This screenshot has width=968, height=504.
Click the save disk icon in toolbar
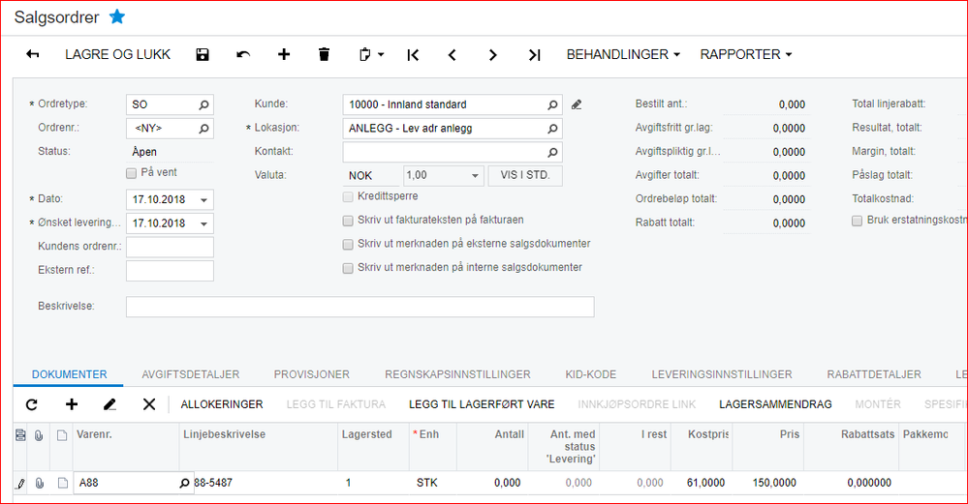pyautogui.click(x=203, y=55)
